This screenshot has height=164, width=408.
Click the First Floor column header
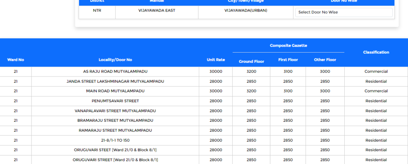(288, 60)
